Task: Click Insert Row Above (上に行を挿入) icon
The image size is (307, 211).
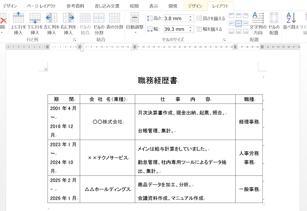Action: [x=18, y=18]
